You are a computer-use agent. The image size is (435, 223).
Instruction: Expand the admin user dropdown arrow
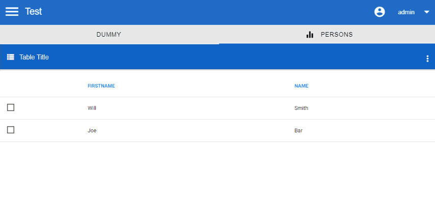427,12
